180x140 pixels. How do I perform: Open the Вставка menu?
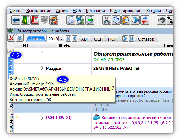[x=154, y=11]
